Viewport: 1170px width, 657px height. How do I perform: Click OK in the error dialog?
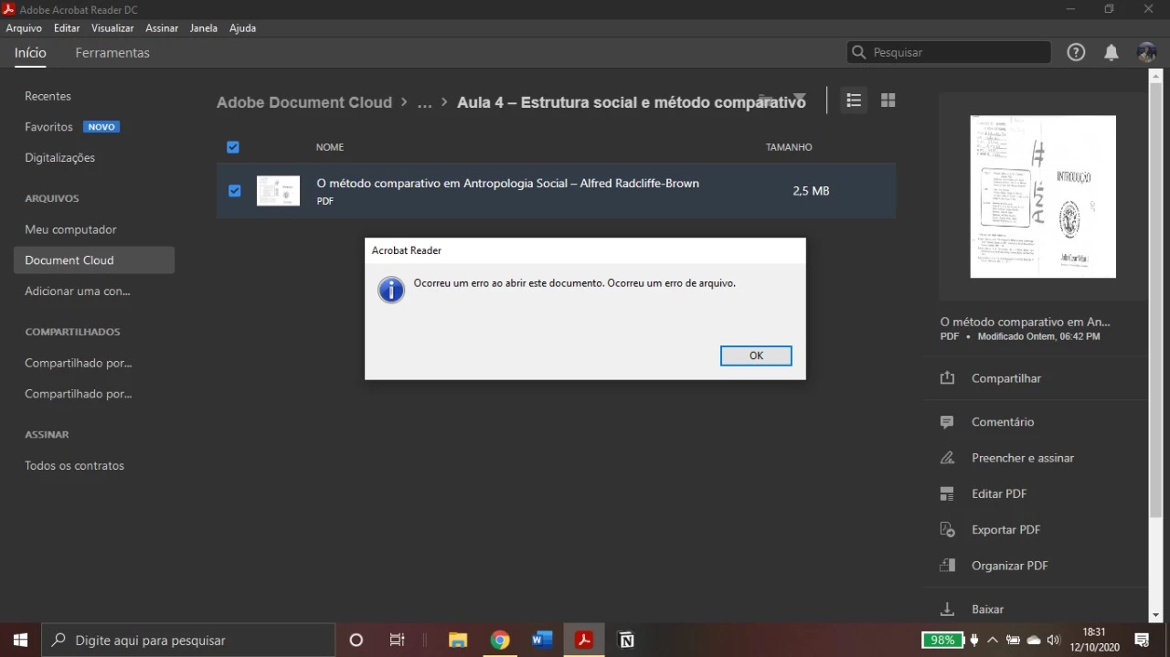click(756, 355)
